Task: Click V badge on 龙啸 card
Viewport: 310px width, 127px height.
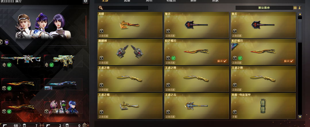Action: [x=101, y=31]
